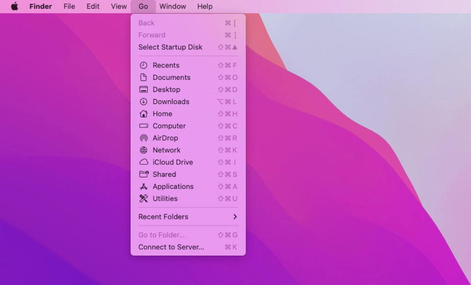
Task: Open the File menu
Action: 69,6
